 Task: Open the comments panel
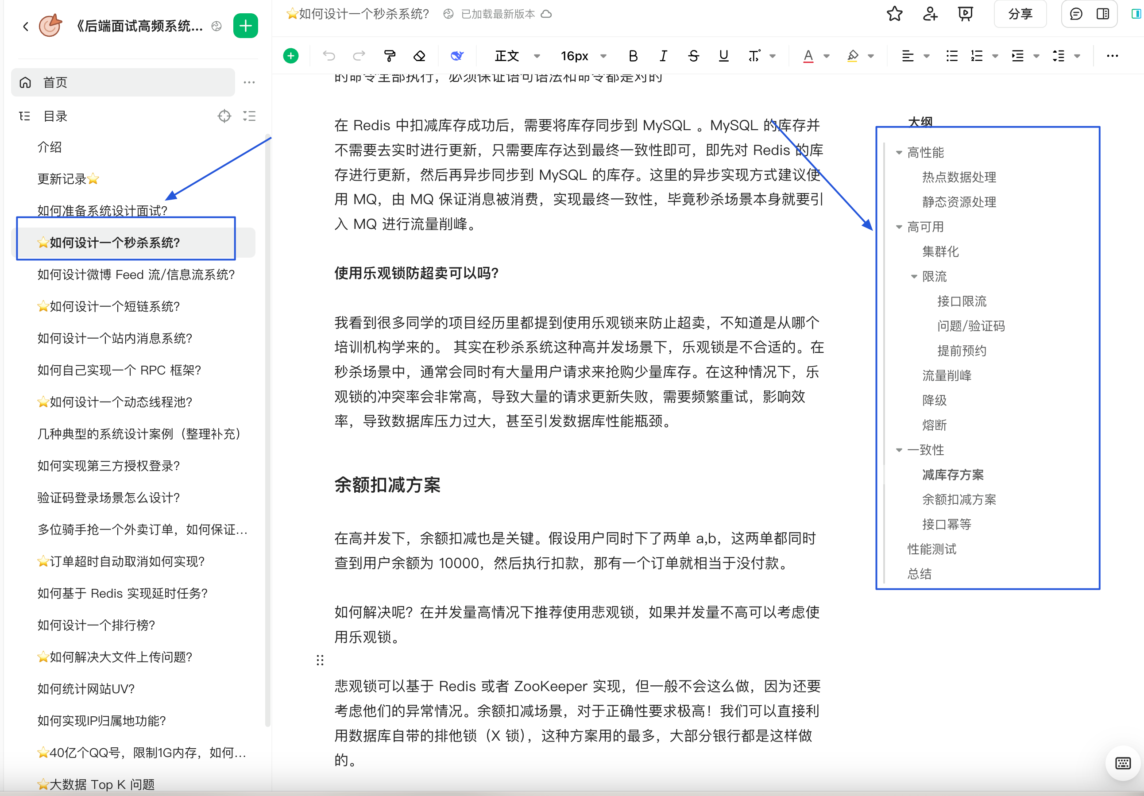point(1076,14)
